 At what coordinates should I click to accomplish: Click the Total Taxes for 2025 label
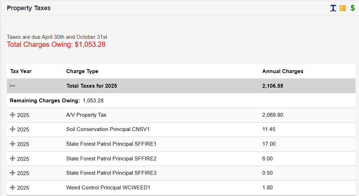91,86
